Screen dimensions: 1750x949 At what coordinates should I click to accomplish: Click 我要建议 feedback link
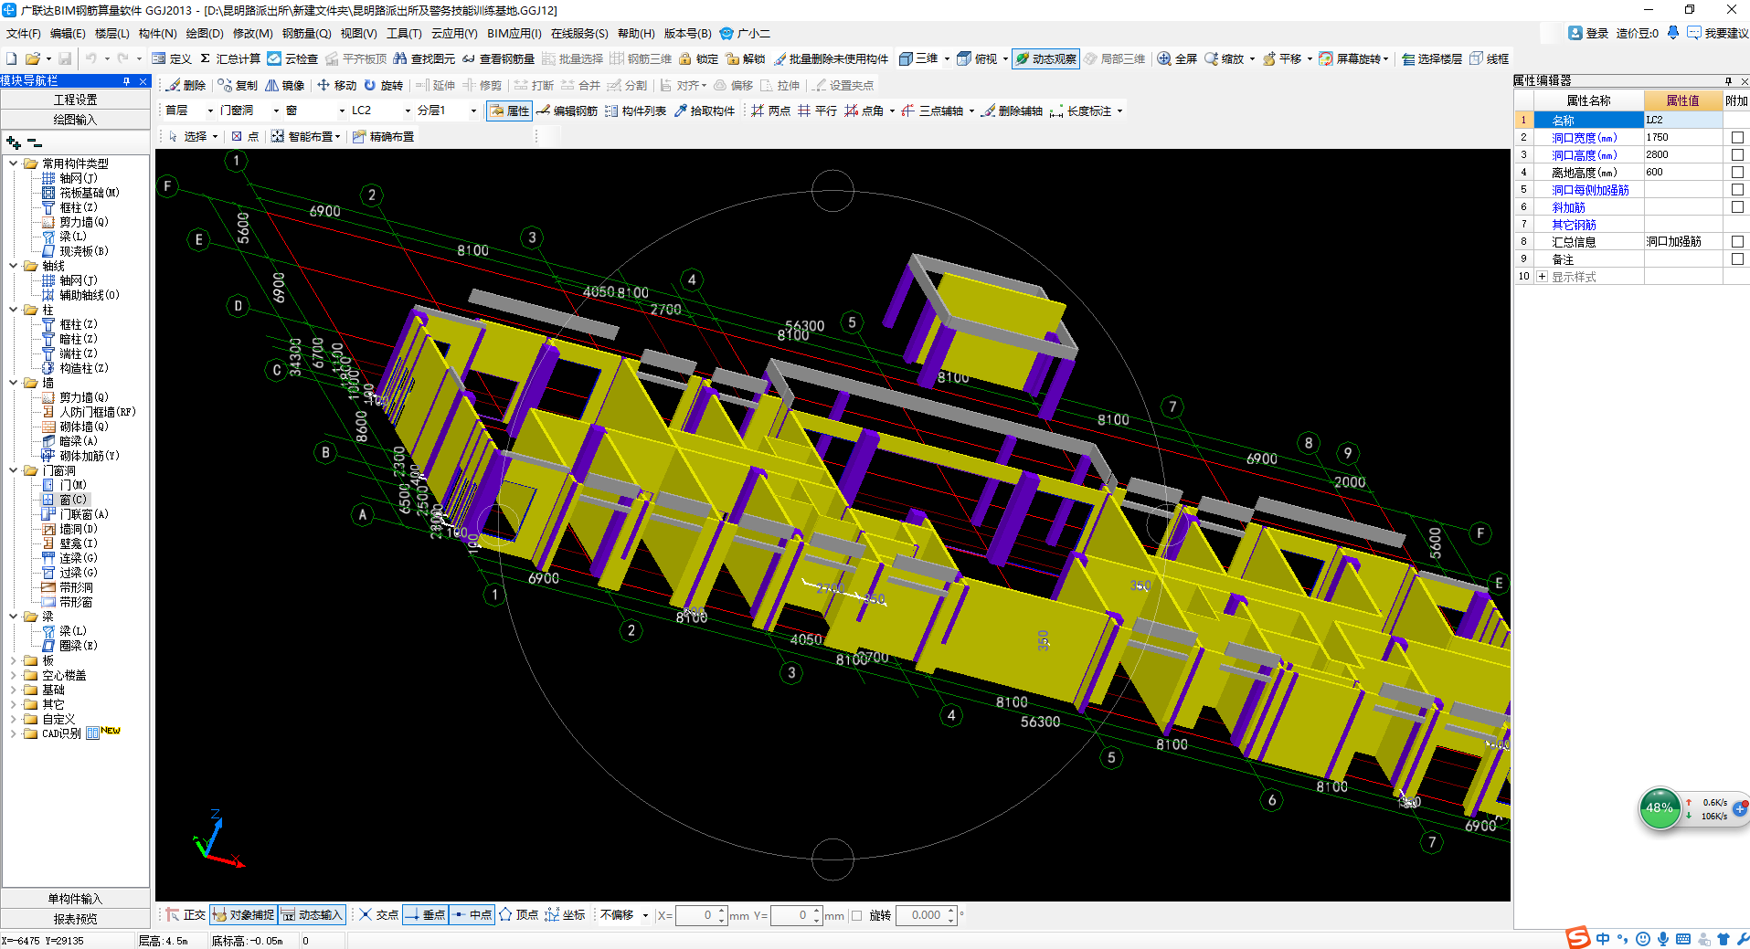(1718, 33)
